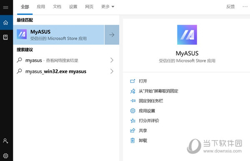250x161 pixels.
Task: Choose 固定到任务栏 option
Action: pos(151,101)
